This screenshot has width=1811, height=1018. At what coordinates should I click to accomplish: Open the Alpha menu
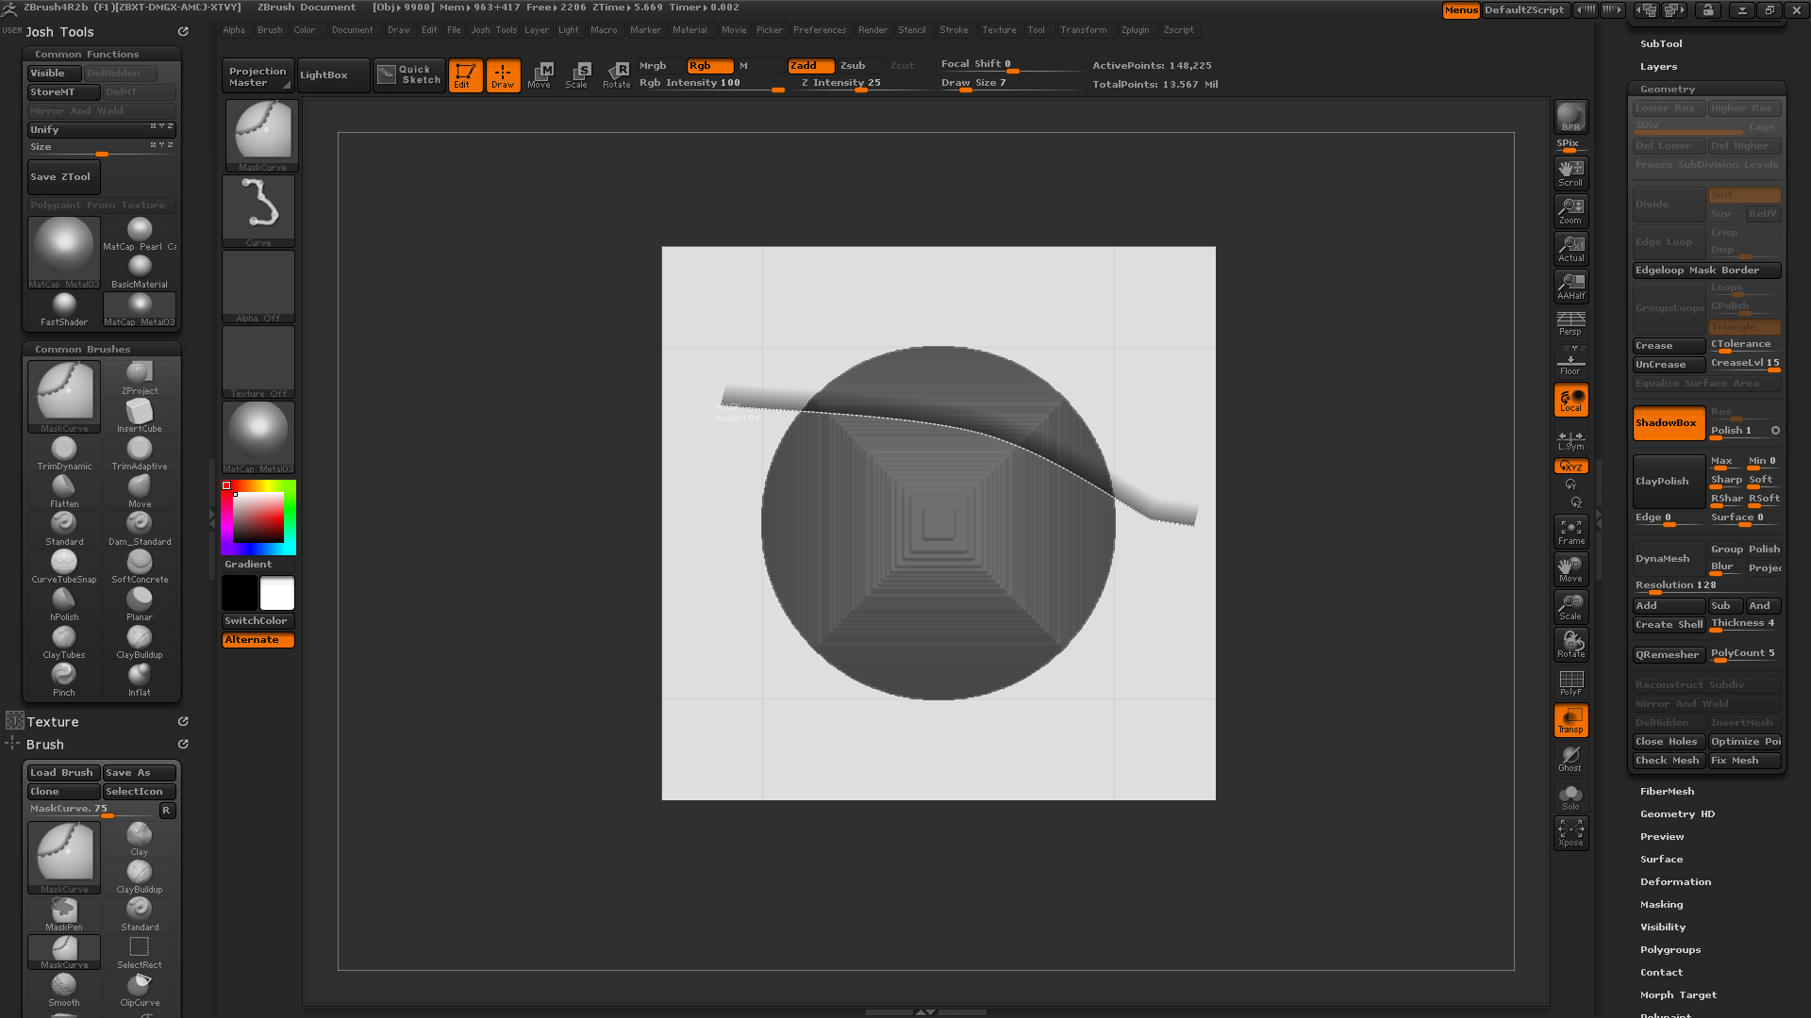(234, 29)
